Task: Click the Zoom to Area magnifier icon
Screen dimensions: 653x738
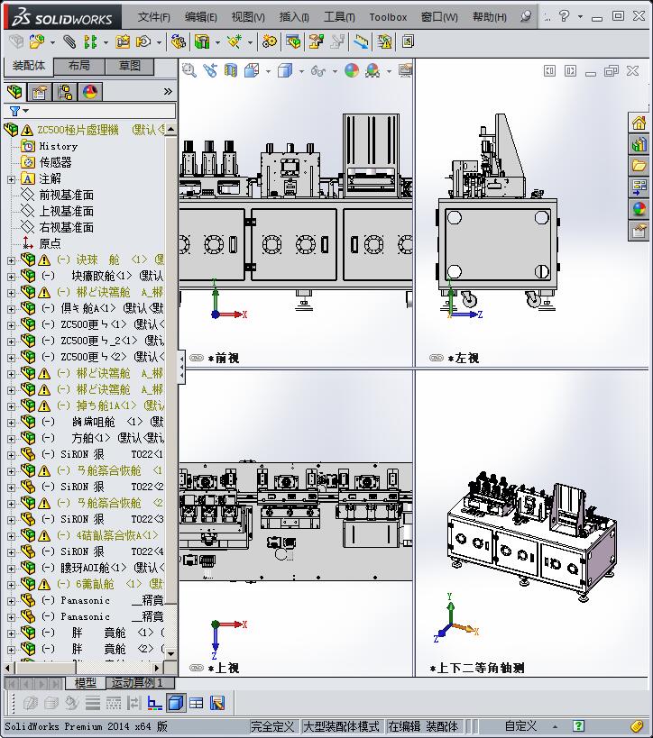Action: [189, 70]
